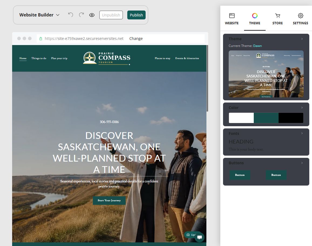Click the green padlock icon

(41, 39)
